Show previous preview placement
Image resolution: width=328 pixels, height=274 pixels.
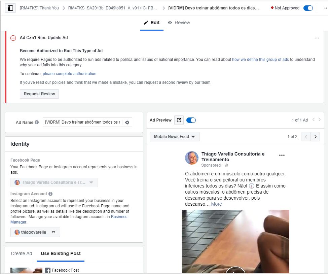coord(306,137)
